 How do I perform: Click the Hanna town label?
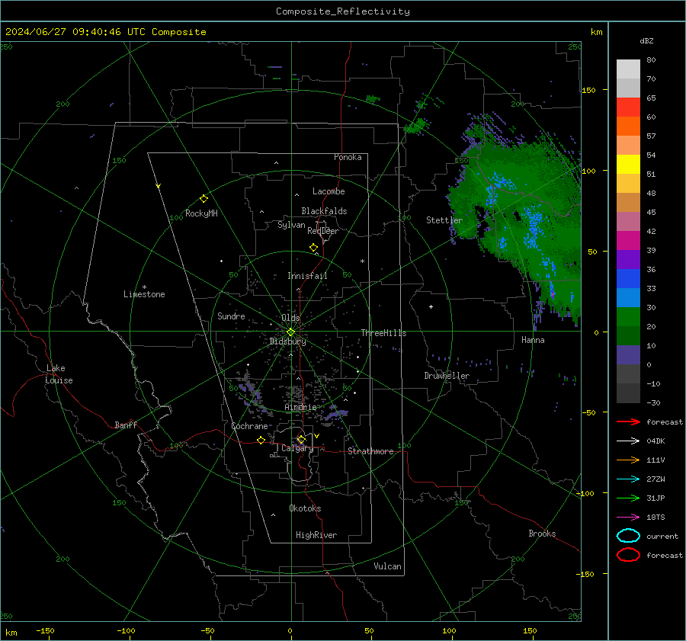(x=533, y=340)
